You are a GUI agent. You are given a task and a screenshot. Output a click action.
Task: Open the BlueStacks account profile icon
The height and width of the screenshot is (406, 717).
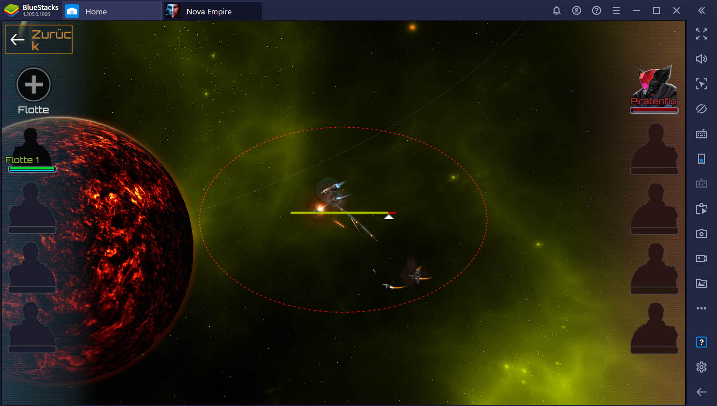[576, 11]
